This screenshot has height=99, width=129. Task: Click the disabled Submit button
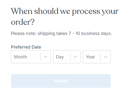pyautogui.click(x=61, y=81)
